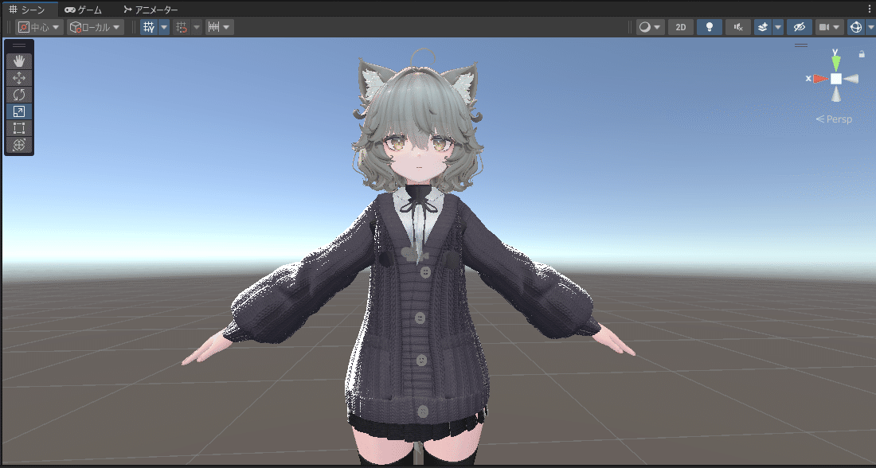Activate the Rect transform tool
This screenshot has width=876, height=468.
tap(18, 127)
